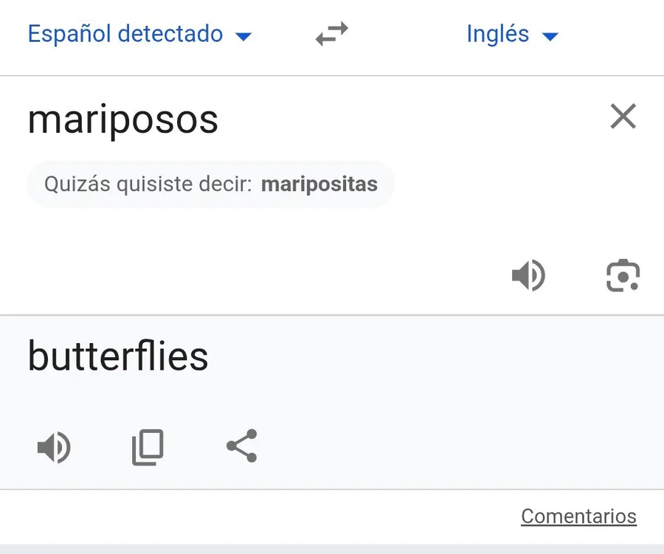This screenshot has width=664, height=554.
Task: Listen to the source word mariposos
Action: (x=528, y=276)
